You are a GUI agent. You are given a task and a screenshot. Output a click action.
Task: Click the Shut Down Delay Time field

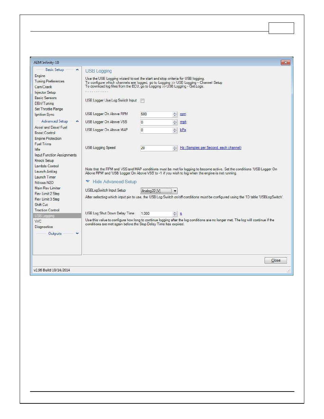tap(157, 214)
